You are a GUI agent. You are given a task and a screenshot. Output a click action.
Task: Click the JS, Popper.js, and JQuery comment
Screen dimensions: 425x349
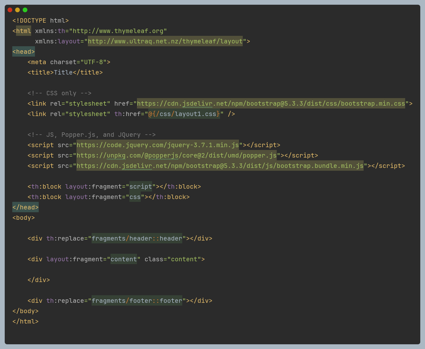(92, 135)
